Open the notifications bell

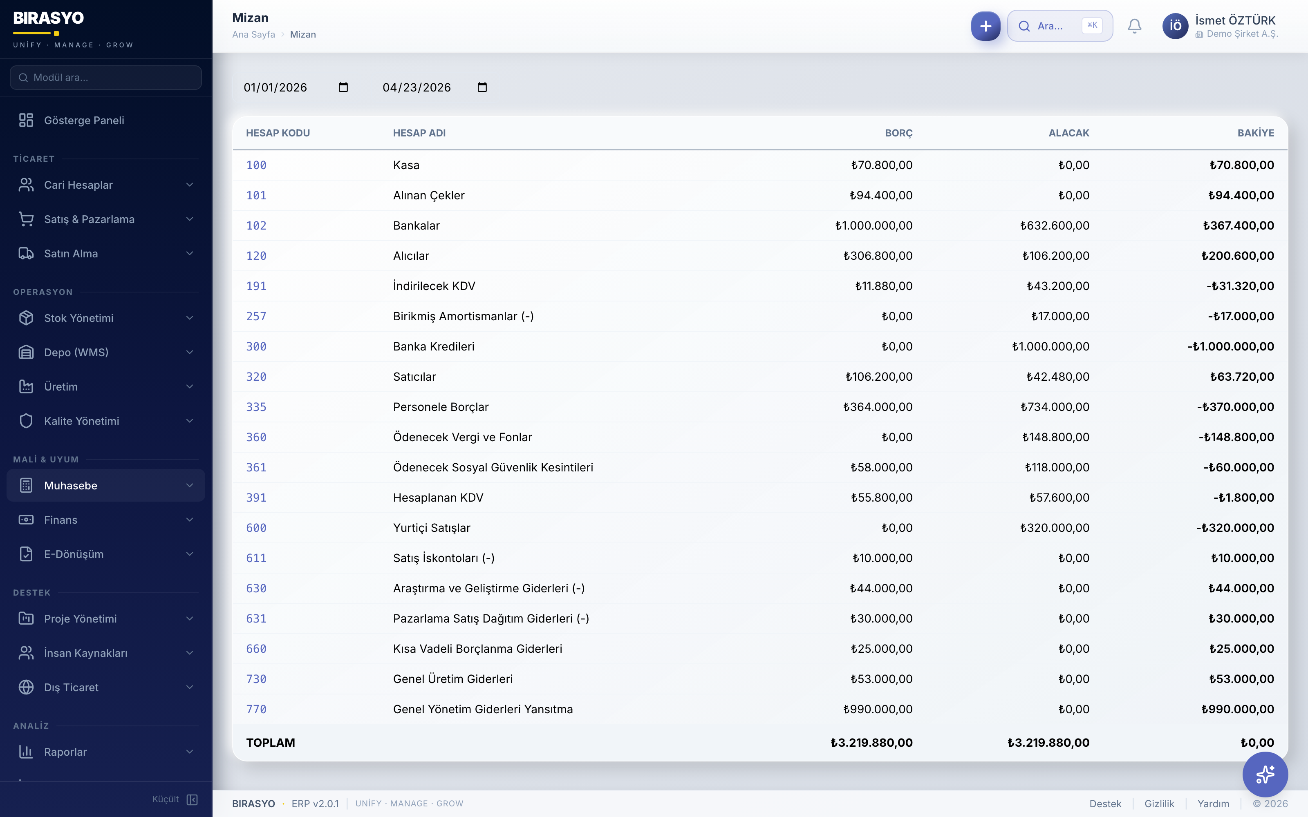(1135, 26)
